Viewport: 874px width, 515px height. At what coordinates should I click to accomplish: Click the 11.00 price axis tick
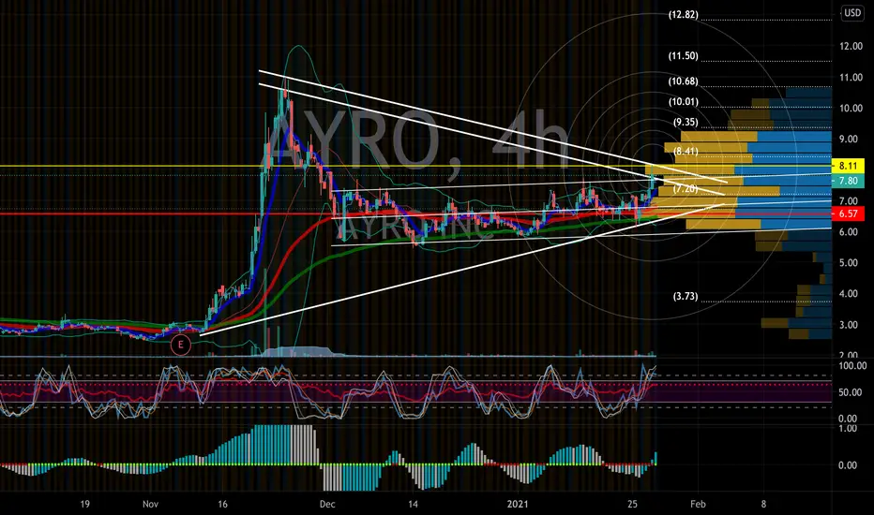coord(851,78)
